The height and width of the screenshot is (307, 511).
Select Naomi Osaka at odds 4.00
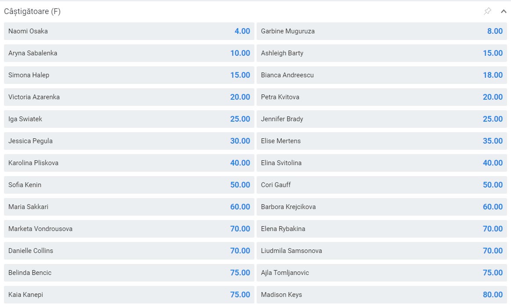coord(129,31)
